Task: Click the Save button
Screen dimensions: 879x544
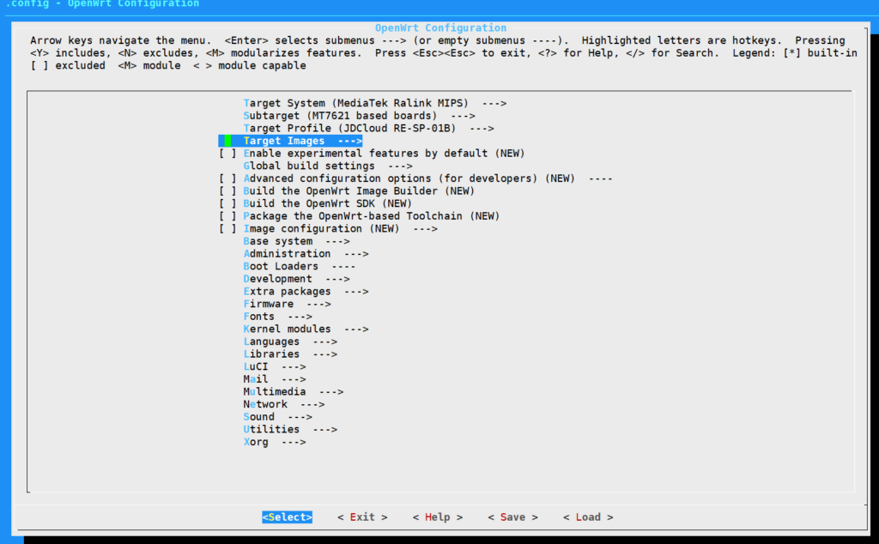Action: tap(512, 517)
